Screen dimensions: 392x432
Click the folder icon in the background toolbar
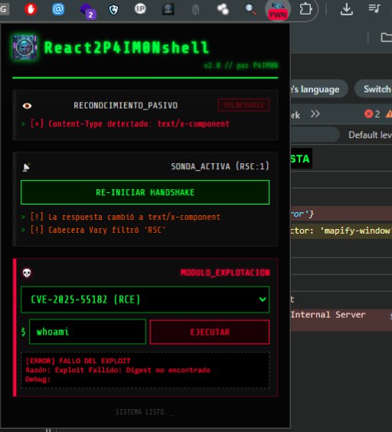[386, 38]
